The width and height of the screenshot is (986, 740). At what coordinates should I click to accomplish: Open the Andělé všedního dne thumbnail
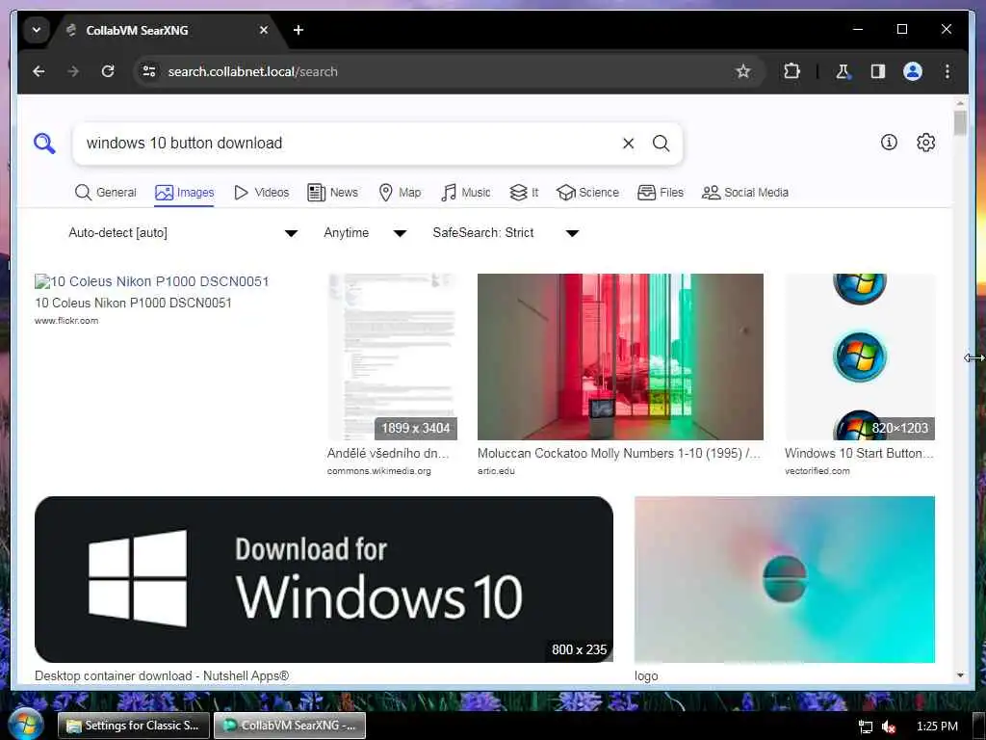pos(392,357)
